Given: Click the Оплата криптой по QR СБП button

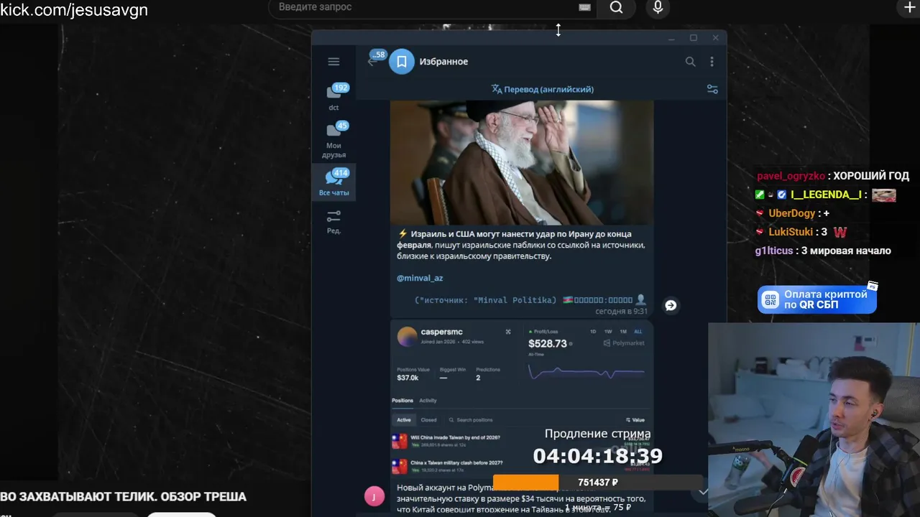Looking at the screenshot, I should pos(816,299).
